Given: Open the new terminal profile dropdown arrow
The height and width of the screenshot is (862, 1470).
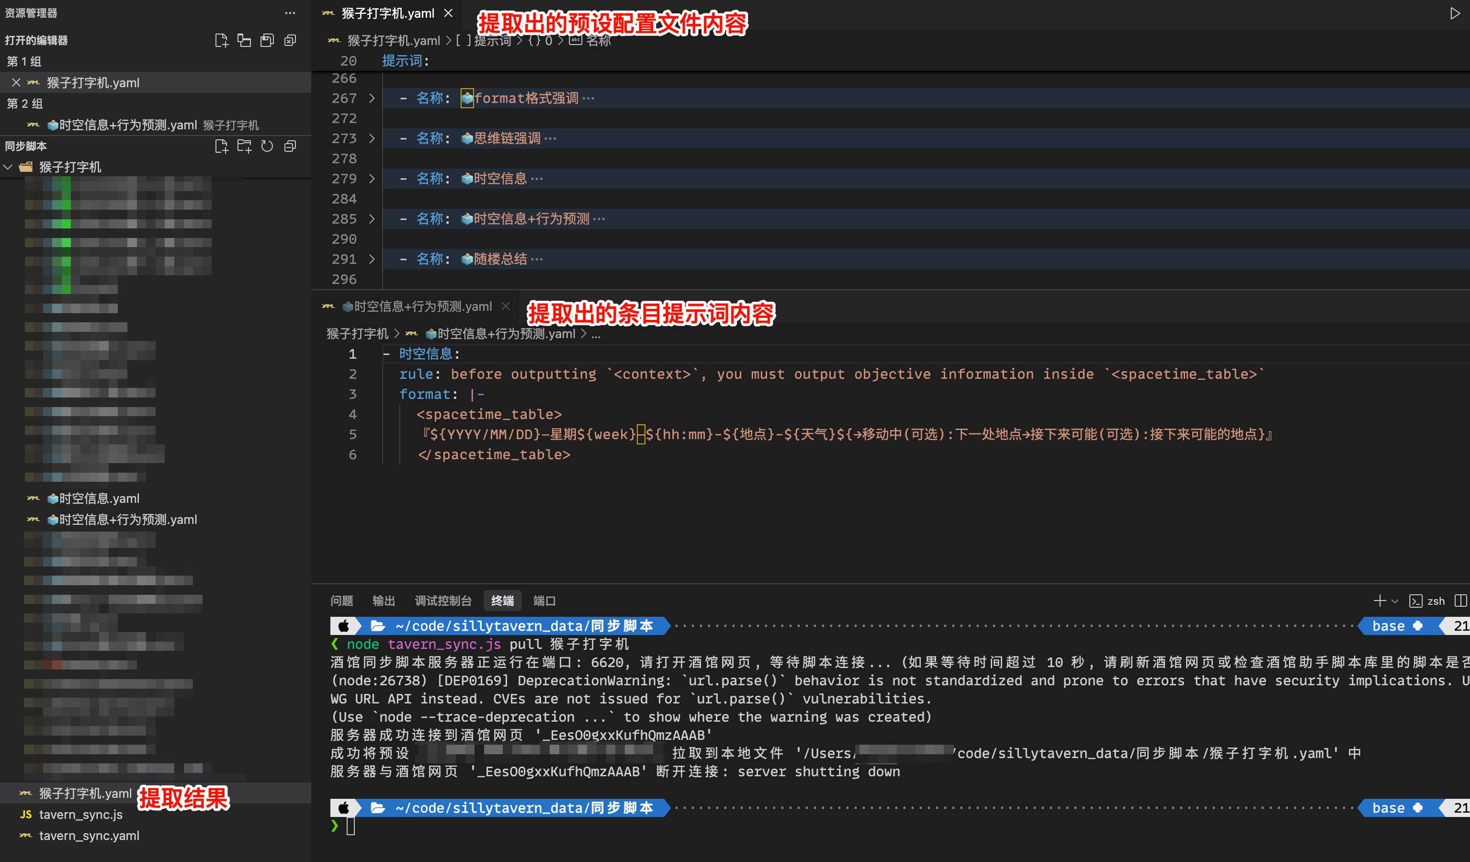Looking at the screenshot, I should point(1395,601).
